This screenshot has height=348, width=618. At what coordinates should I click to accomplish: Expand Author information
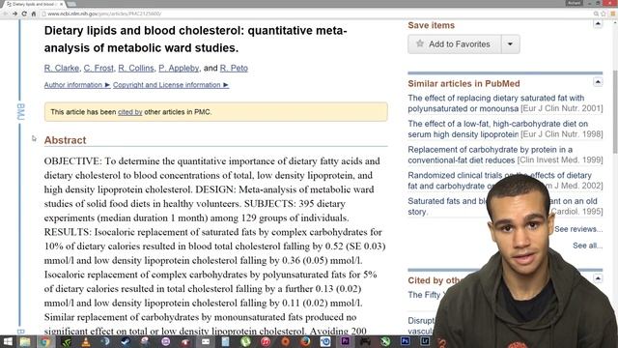pyautogui.click(x=77, y=85)
